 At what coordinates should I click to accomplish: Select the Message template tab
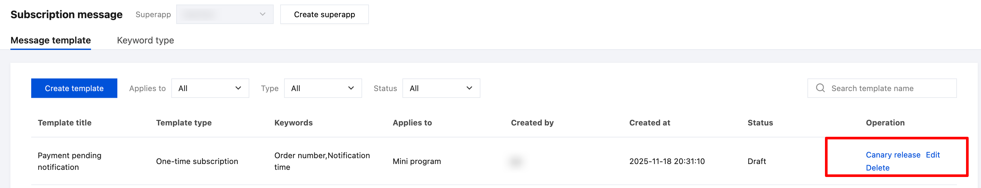tap(51, 40)
